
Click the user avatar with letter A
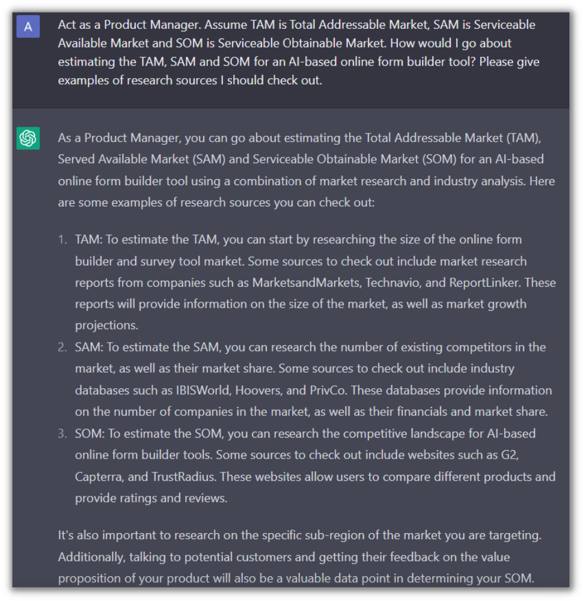click(x=28, y=27)
